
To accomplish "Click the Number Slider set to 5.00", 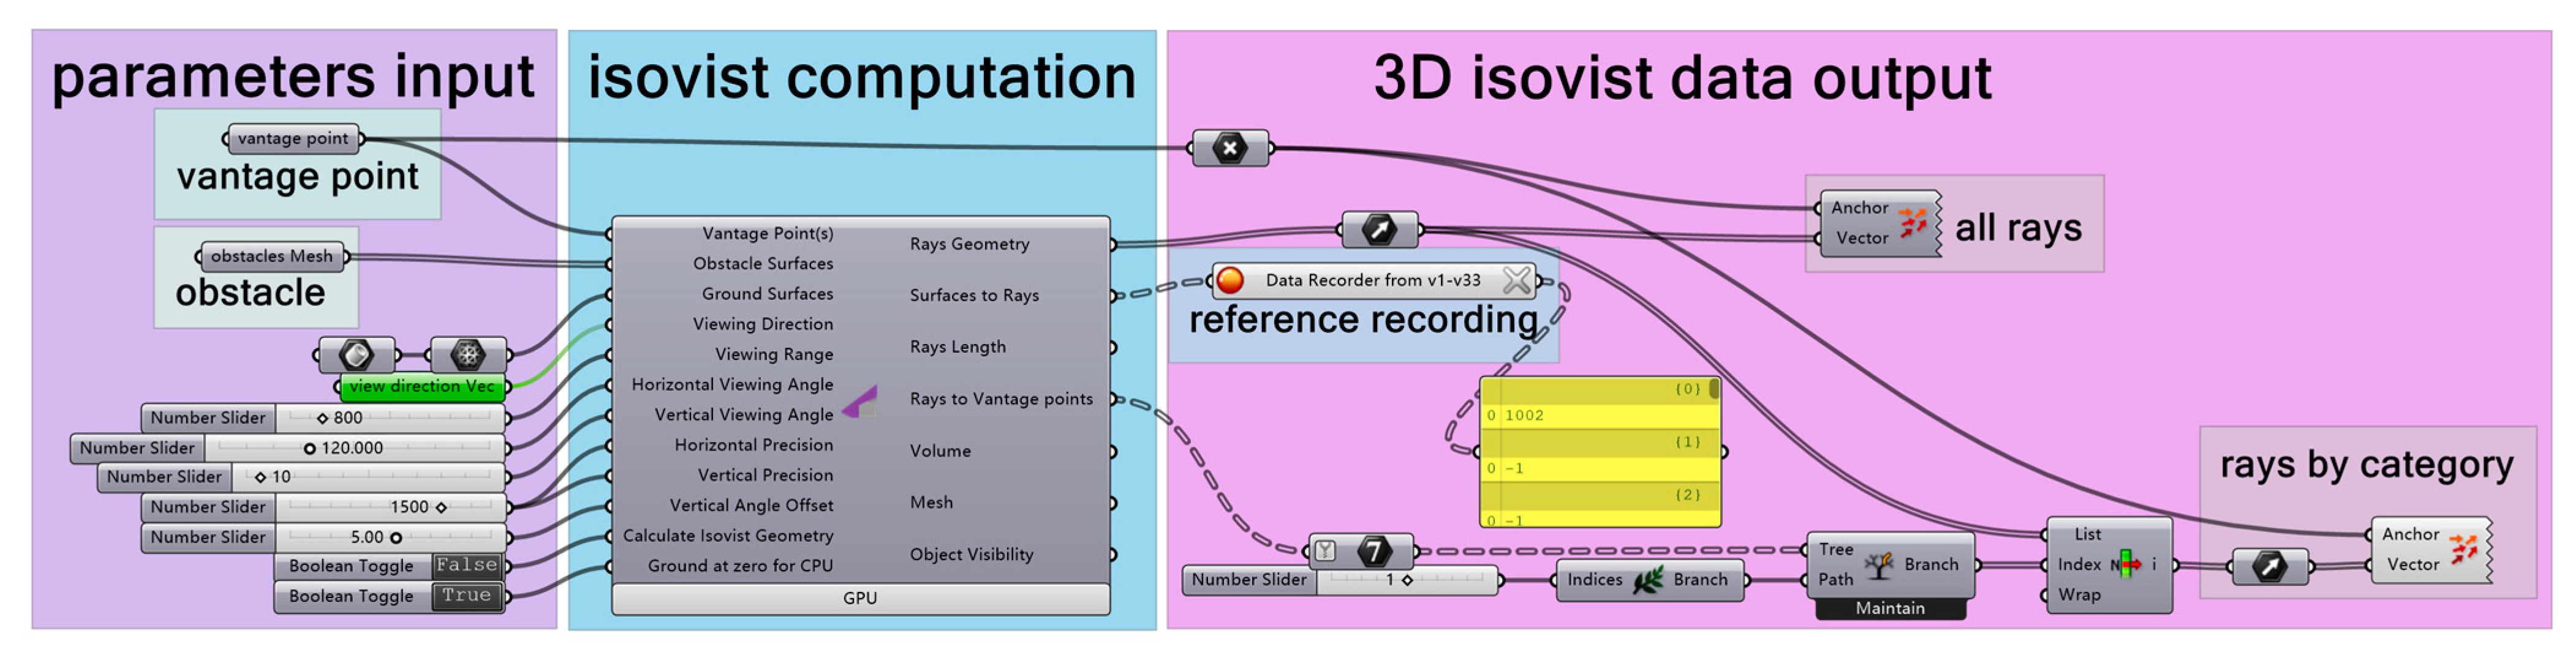I will 323,537.
